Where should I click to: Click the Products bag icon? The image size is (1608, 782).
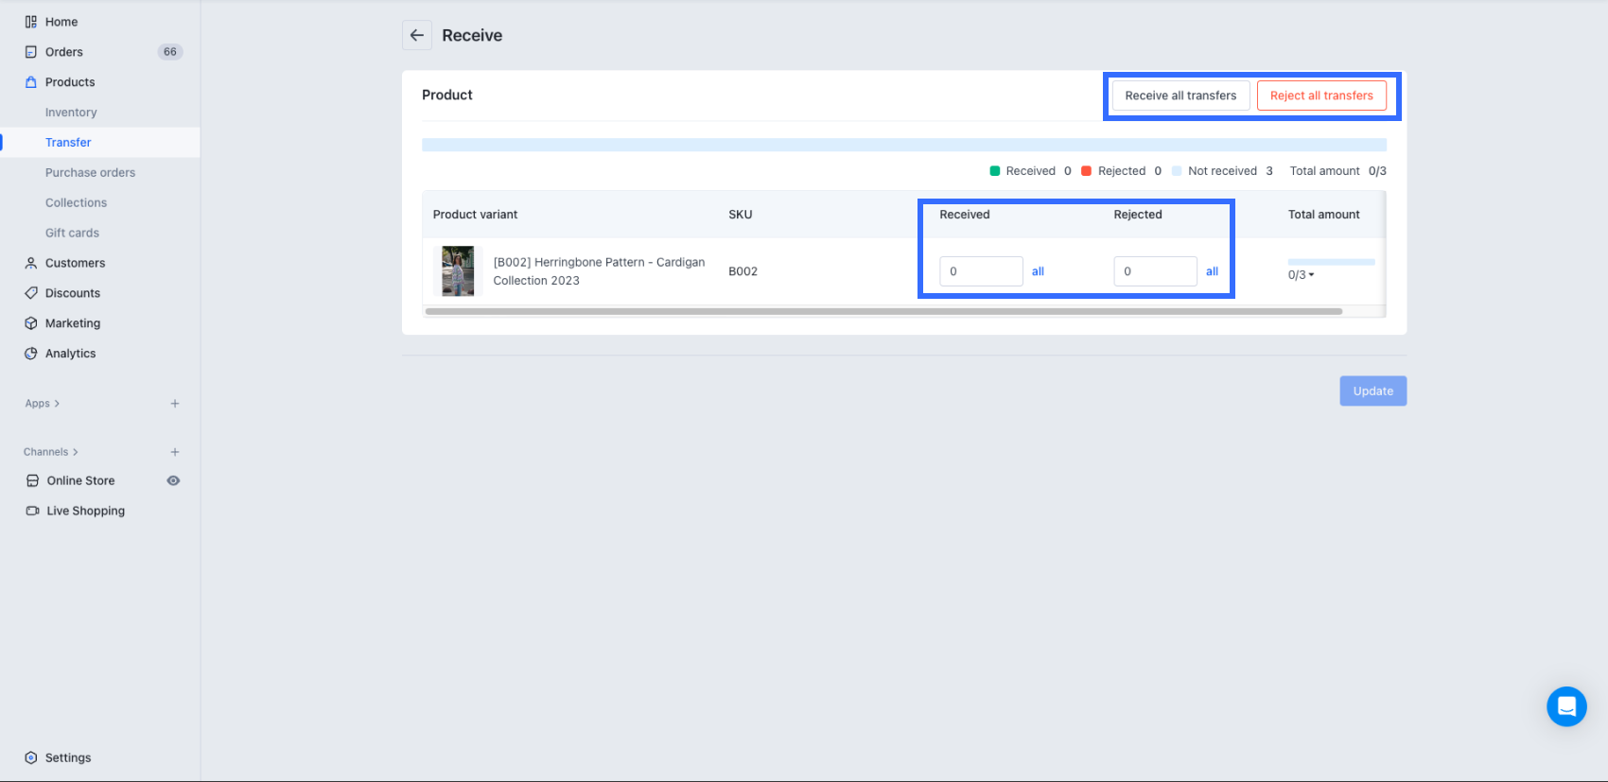(x=31, y=82)
